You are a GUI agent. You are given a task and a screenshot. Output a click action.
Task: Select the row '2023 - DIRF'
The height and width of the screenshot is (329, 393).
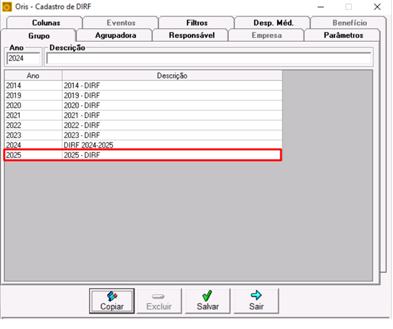point(172,136)
